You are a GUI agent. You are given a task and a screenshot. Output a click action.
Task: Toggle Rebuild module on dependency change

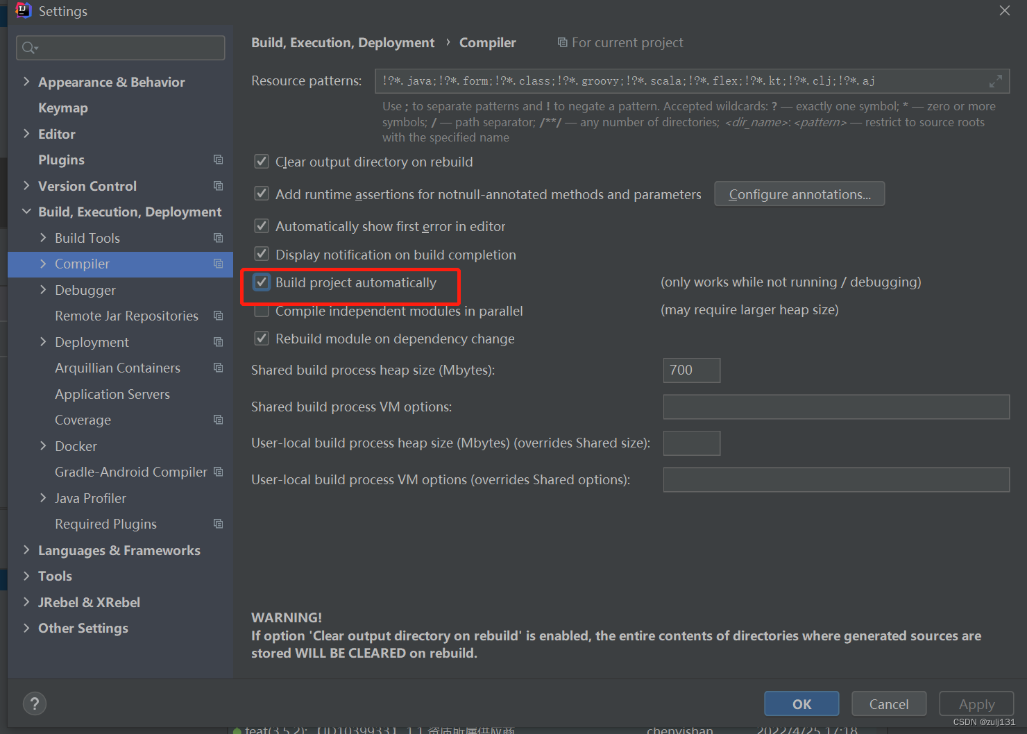click(x=262, y=339)
